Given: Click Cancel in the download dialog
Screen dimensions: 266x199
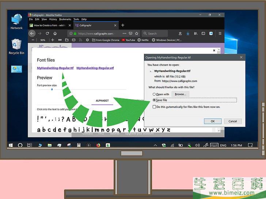Looking at the screenshot, I should pos(233,121).
